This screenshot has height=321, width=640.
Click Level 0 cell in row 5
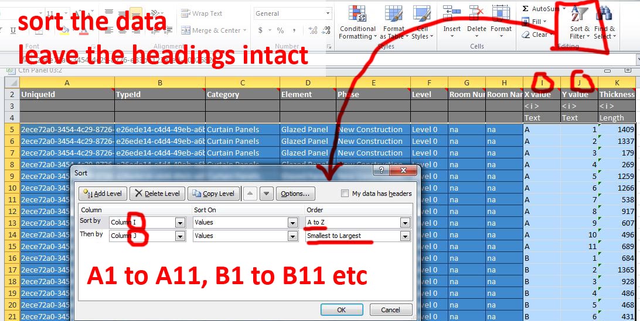(x=429, y=130)
